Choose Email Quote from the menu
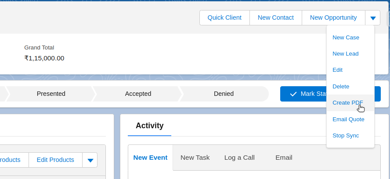The width and height of the screenshot is (390, 179). click(348, 119)
